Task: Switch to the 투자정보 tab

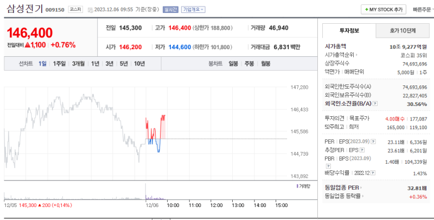Action: click(x=349, y=31)
